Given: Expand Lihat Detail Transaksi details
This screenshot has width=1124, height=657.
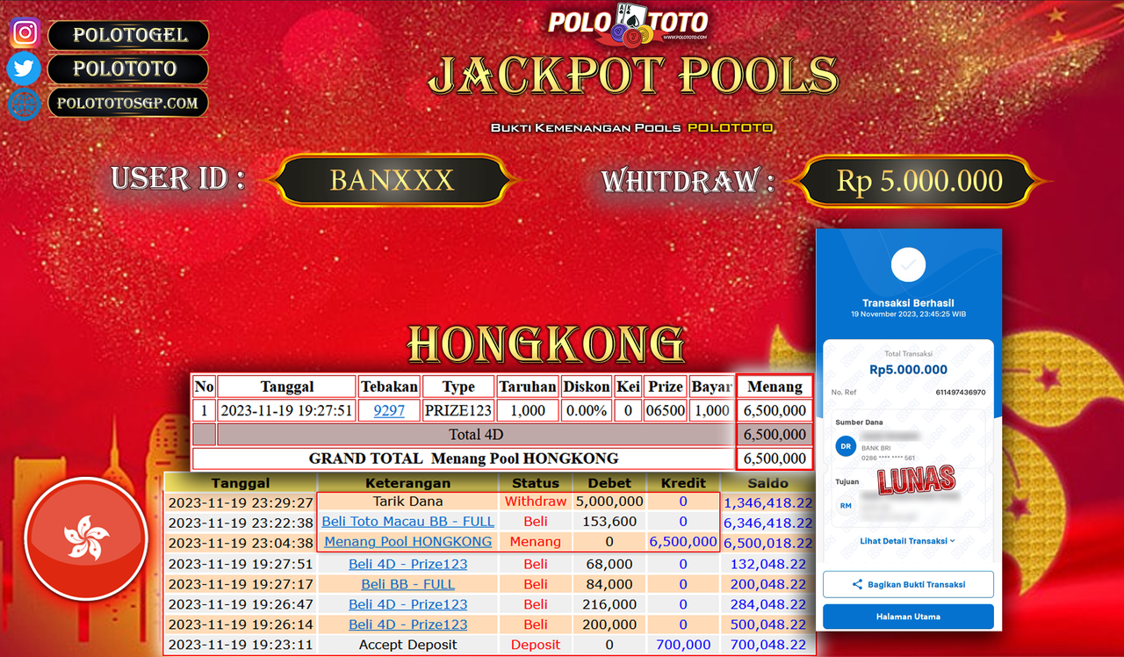Looking at the screenshot, I should point(907,543).
